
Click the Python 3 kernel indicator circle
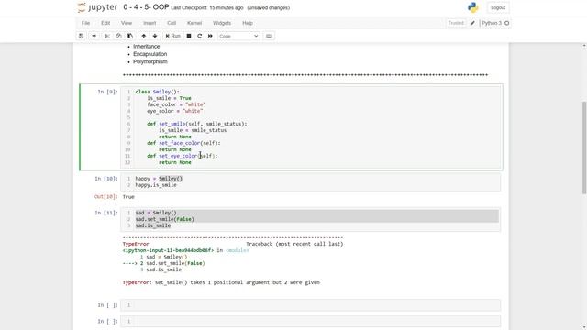pos(507,23)
